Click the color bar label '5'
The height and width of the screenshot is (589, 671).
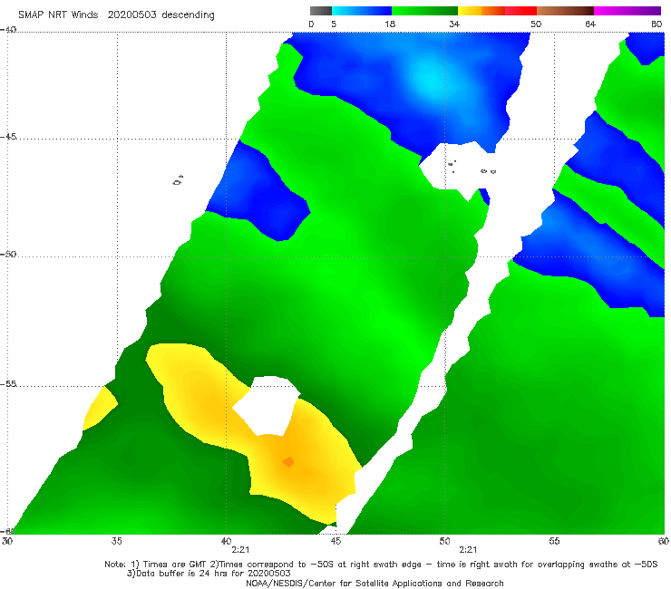(x=334, y=24)
